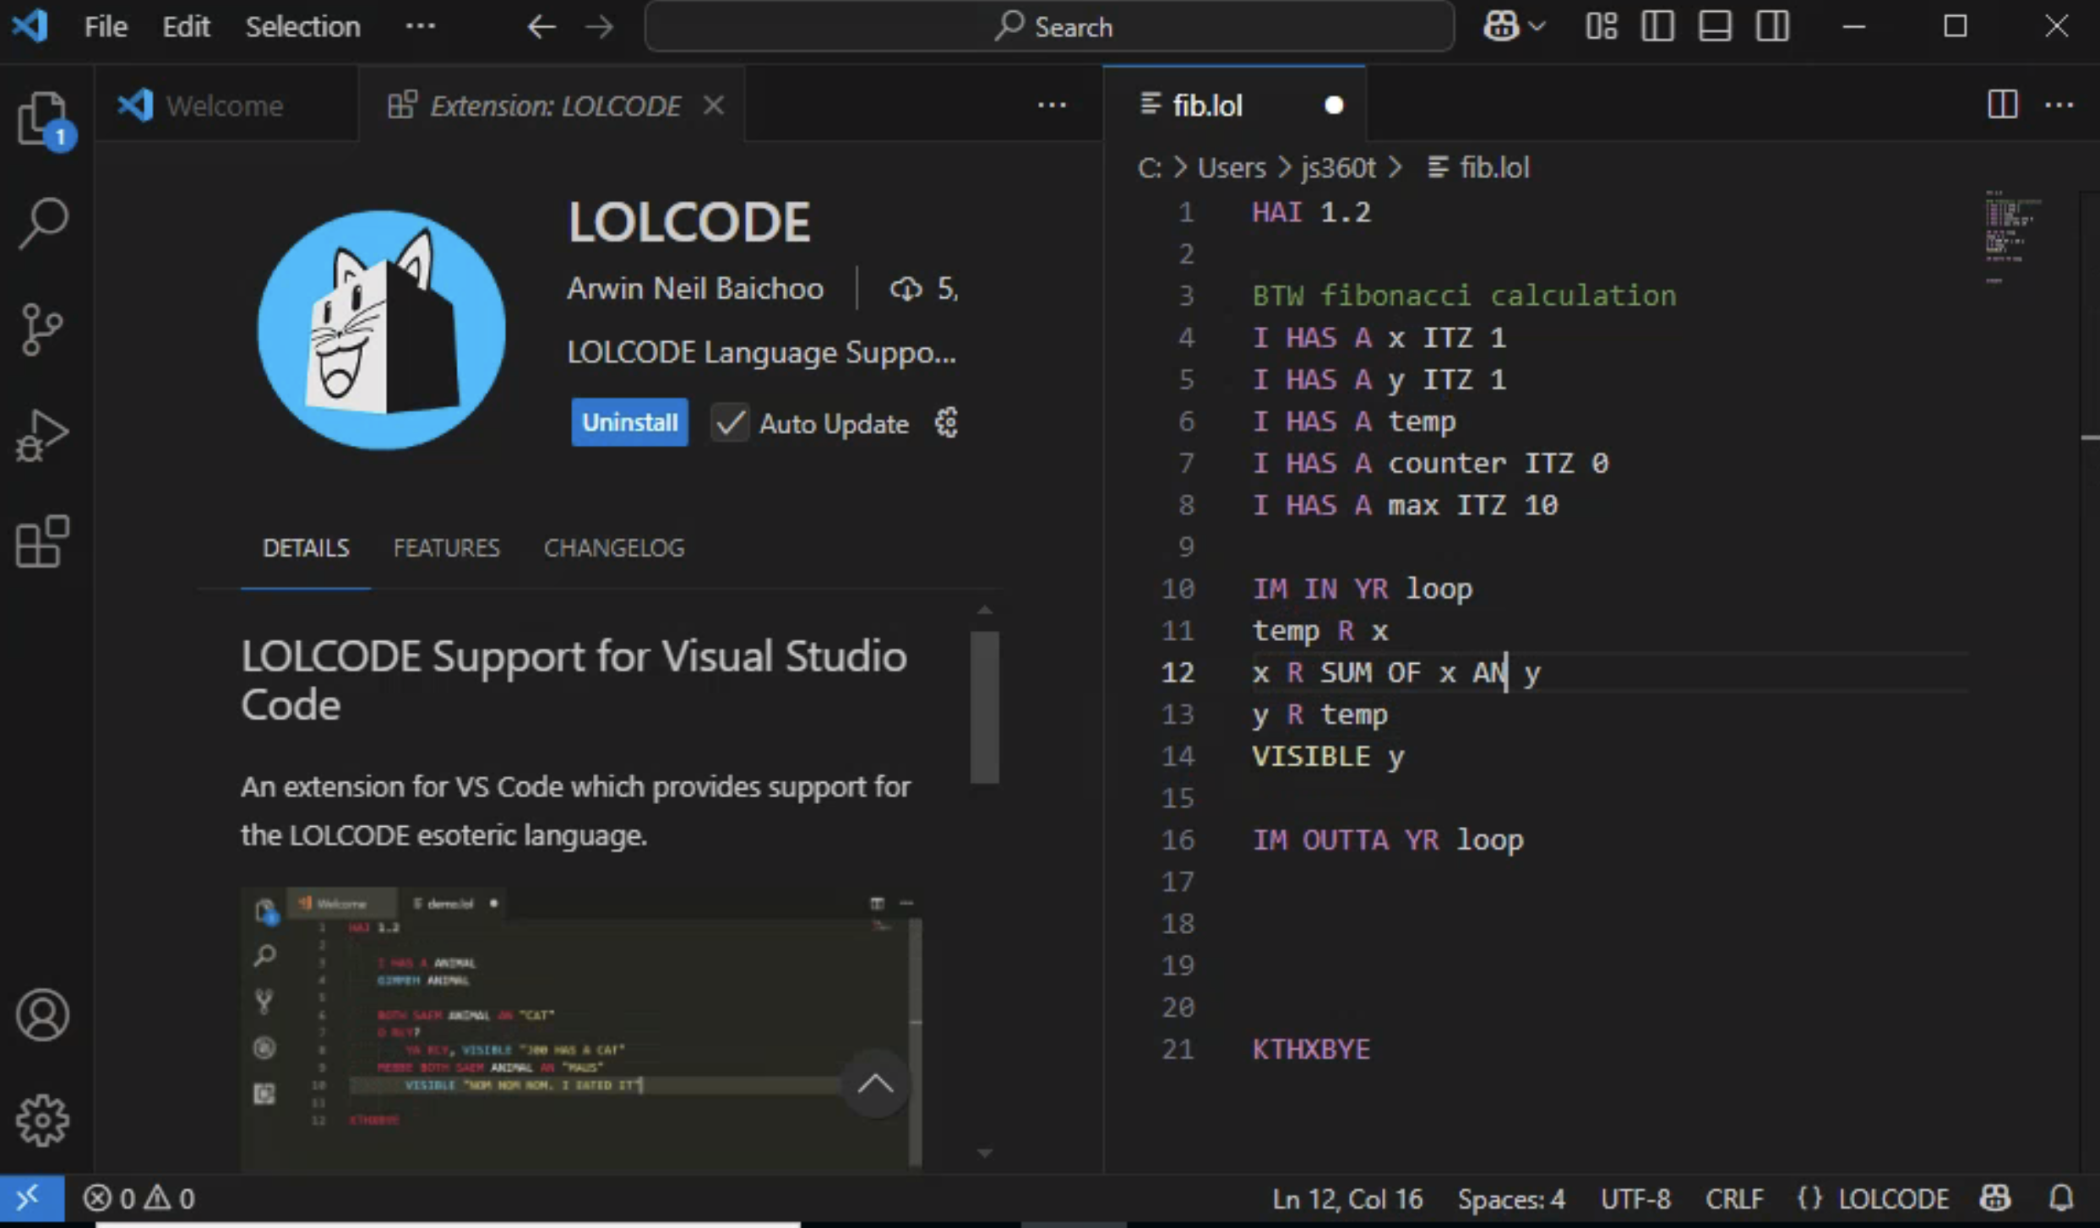Split the fib.lol editor to the right
This screenshot has width=2100, height=1228.
pyautogui.click(x=2002, y=105)
